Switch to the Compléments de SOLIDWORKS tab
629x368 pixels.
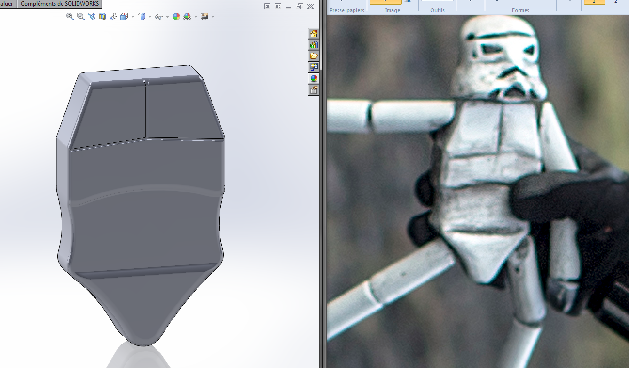click(x=60, y=4)
